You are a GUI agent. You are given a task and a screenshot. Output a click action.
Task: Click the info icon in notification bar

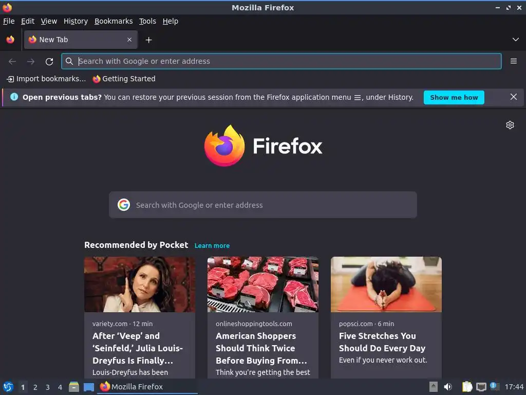[14, 97]
